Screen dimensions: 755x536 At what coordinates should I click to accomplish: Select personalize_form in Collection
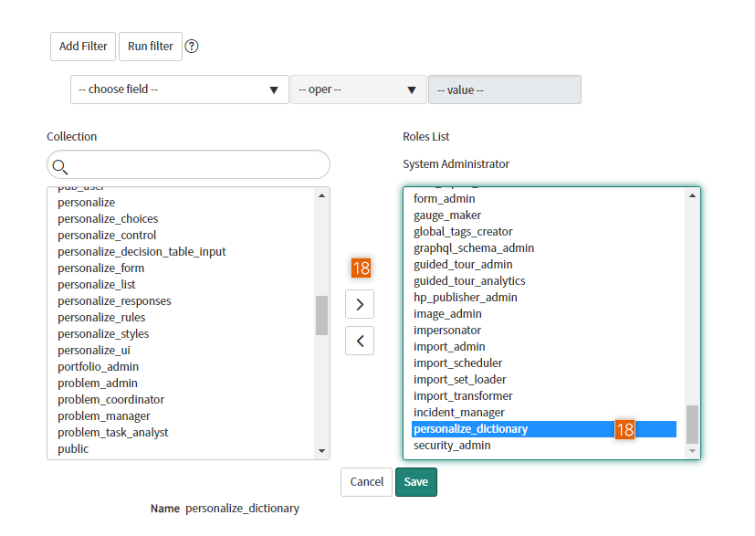pyautogui.click(x=100, y=268)
